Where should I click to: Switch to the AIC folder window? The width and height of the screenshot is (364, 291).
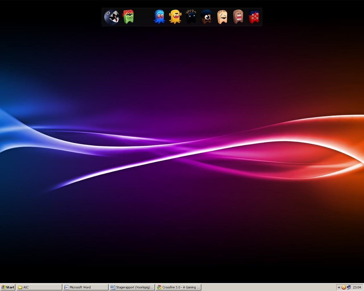point(39,287)
